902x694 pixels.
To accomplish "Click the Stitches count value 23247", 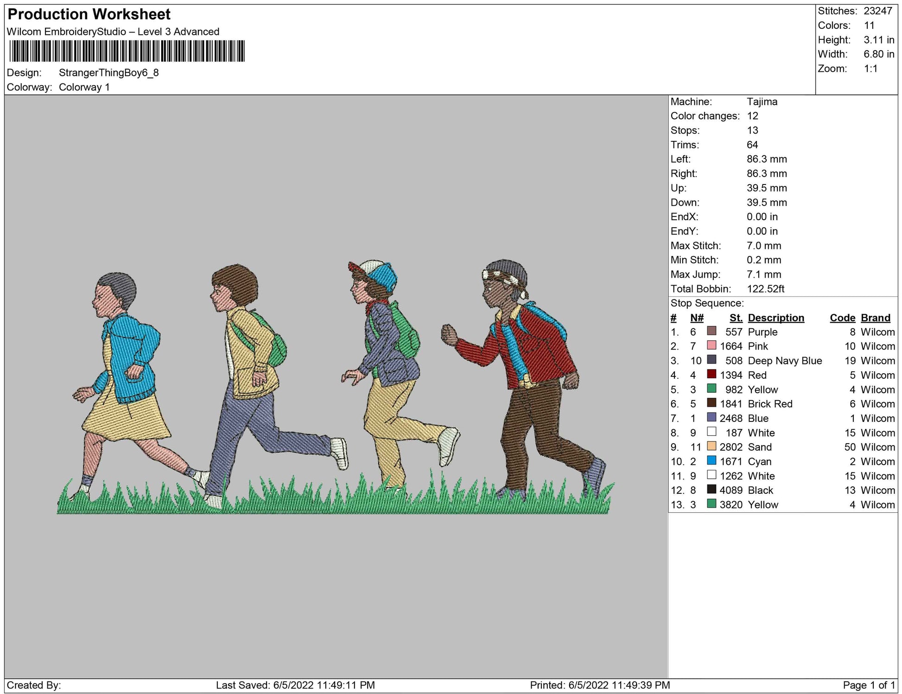I will click(x=877, y=11).
